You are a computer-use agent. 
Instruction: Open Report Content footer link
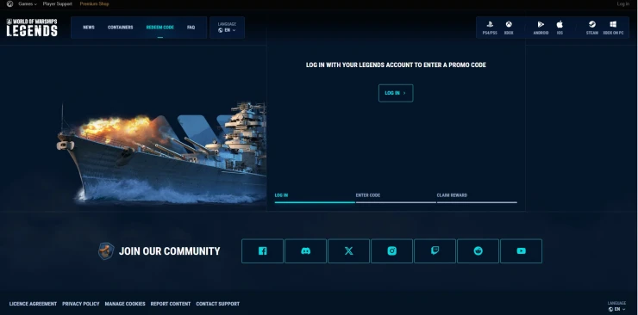click(x=171, y=304)
